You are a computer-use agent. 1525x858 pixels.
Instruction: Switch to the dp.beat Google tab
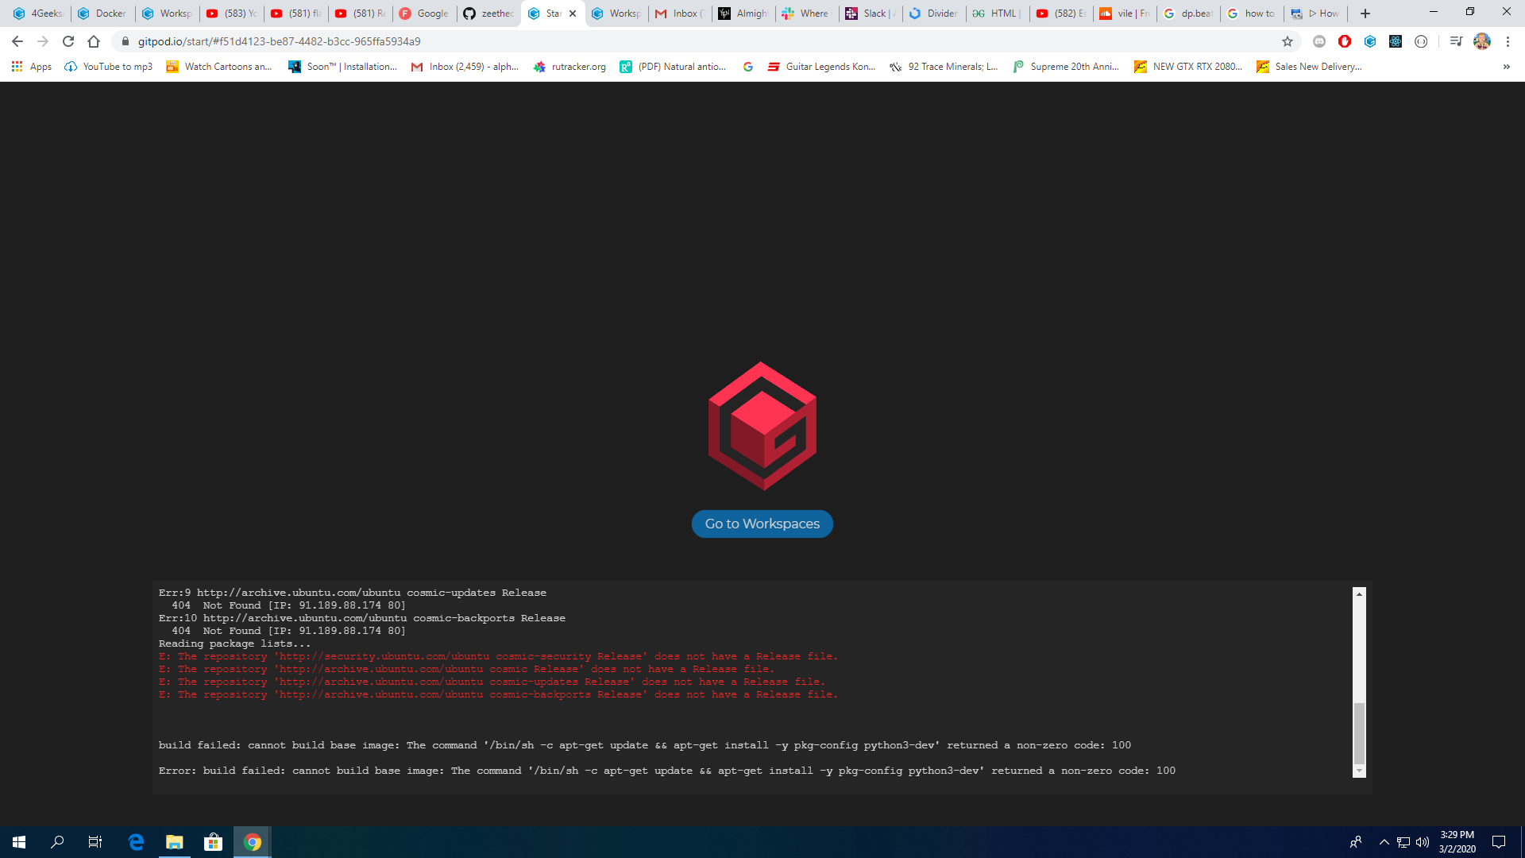tap(1188, 14)
